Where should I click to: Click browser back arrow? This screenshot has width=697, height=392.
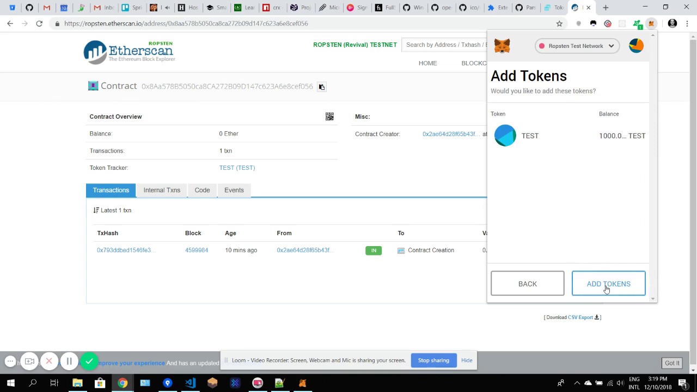point(10,23)
